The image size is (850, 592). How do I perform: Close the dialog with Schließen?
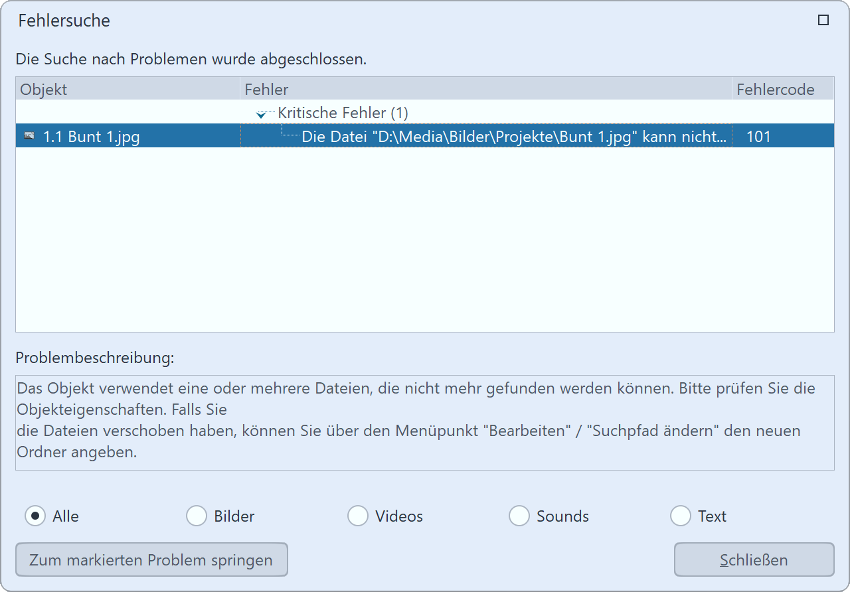point(754,559)
